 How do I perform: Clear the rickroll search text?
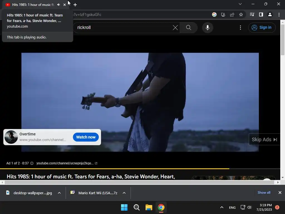175,28
